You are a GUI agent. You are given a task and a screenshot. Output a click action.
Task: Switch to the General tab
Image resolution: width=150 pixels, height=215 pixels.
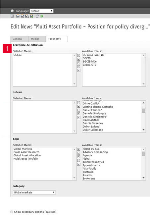tap(19, 39)
